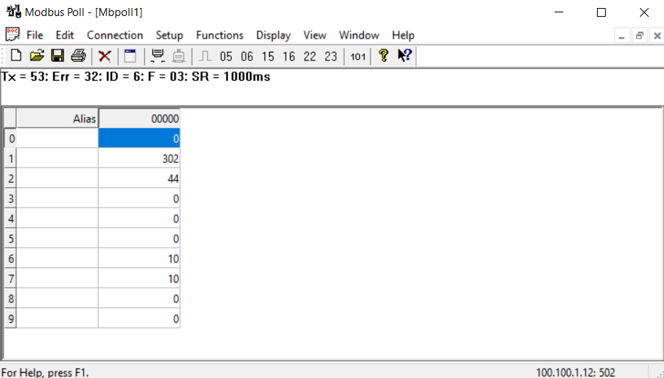This screenshot has width=664, height=378.
Task: Click row header 5
Action: (11, 239)
